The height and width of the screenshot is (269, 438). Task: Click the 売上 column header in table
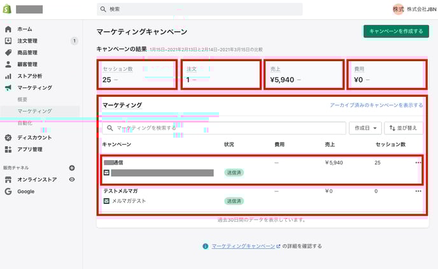[x=330, y=145]
